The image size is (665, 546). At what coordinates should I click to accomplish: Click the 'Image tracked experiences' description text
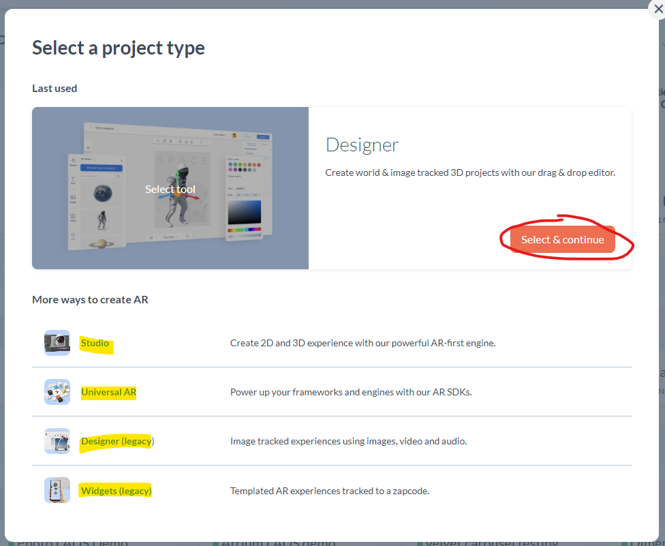[348, 441]
